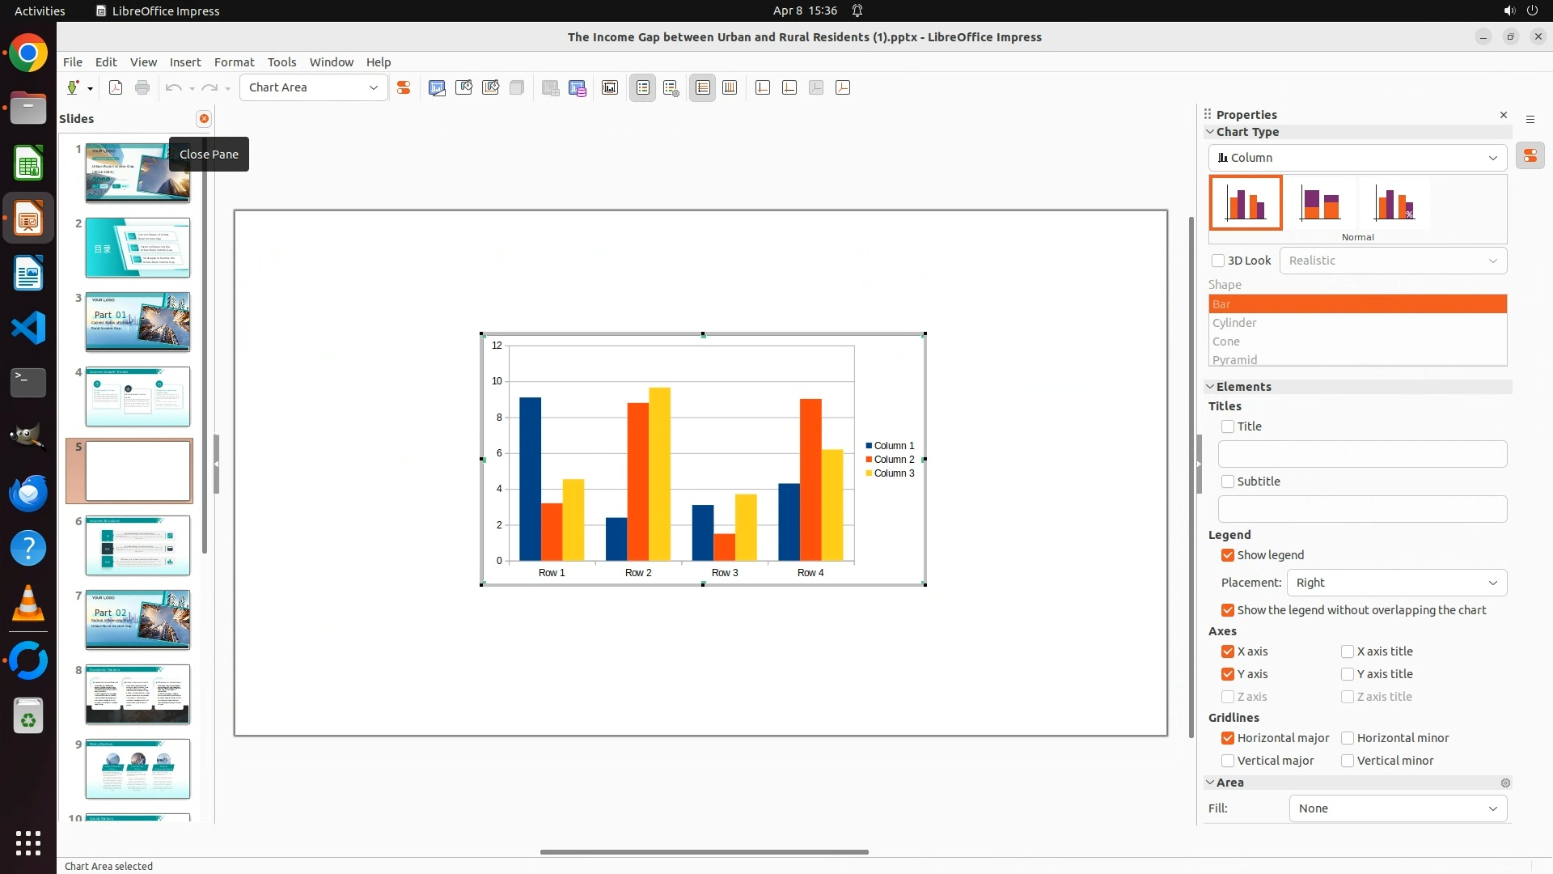
Task: Click the Export as PDF icon
Action: click(116, 87)
